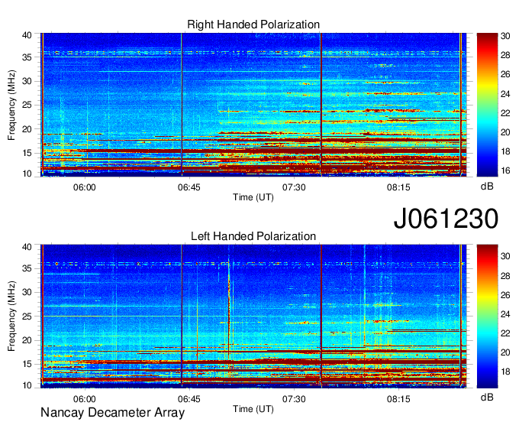Click the Left Handed Polarization spectrogram panel
Viewport: 519px width, 422px height.
point(253,316)
